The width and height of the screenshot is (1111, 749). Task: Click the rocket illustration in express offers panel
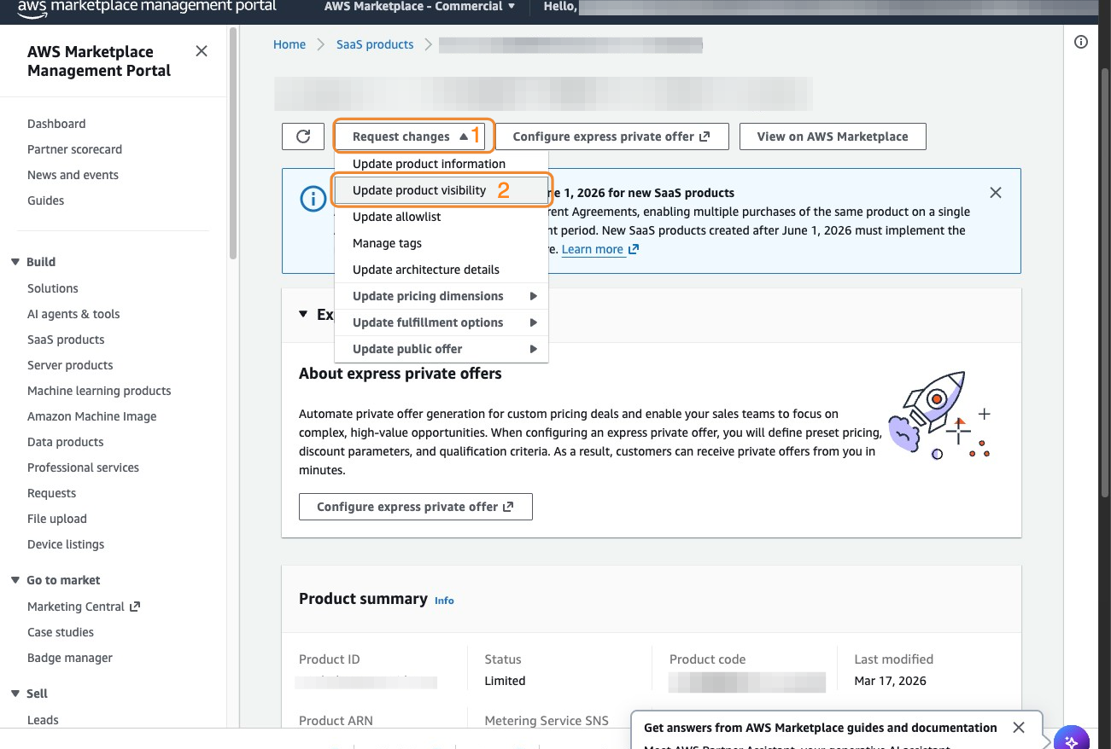pos(939,415)
